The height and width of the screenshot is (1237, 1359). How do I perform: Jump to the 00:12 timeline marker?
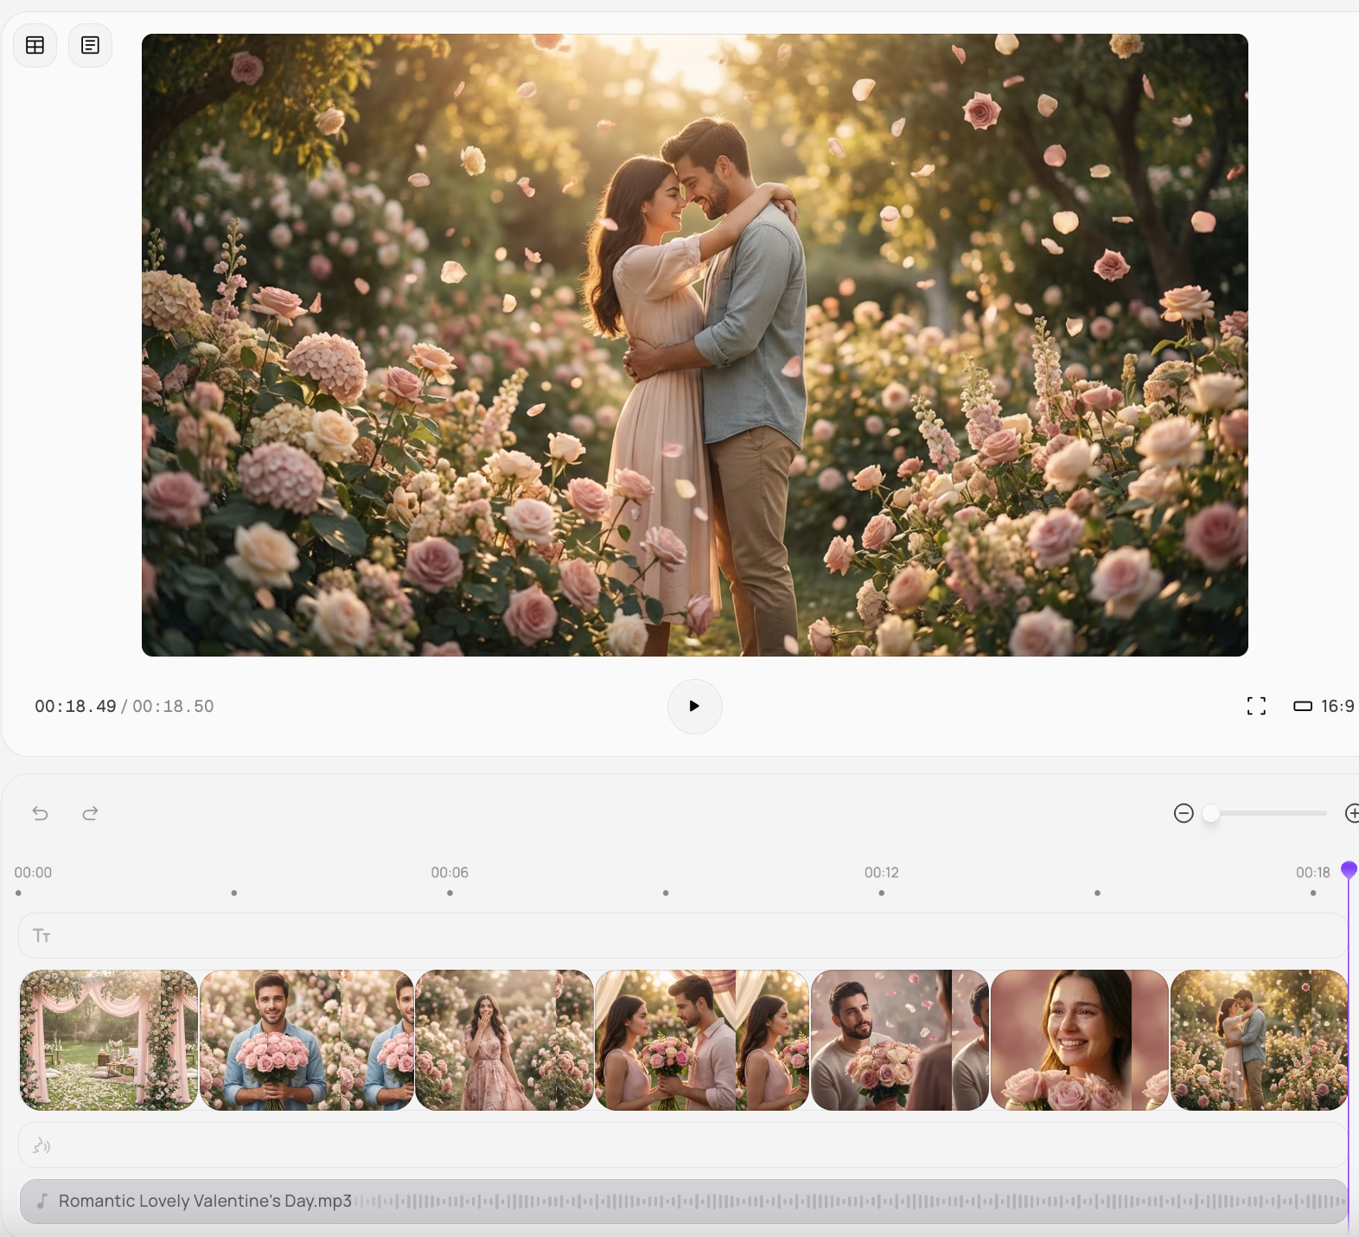click(881, 873)
